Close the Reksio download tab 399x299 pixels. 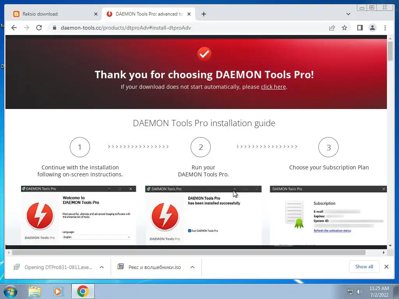pos(96,14)
